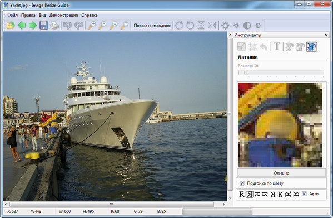This screenshot has width=333, height=218.
Task: Go to the next image with the green right arrow
Action: [x=33, y=26]
